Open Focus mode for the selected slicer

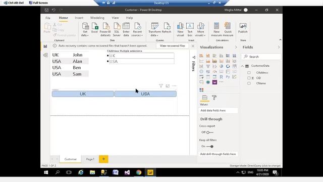click(x=168, y=86)
